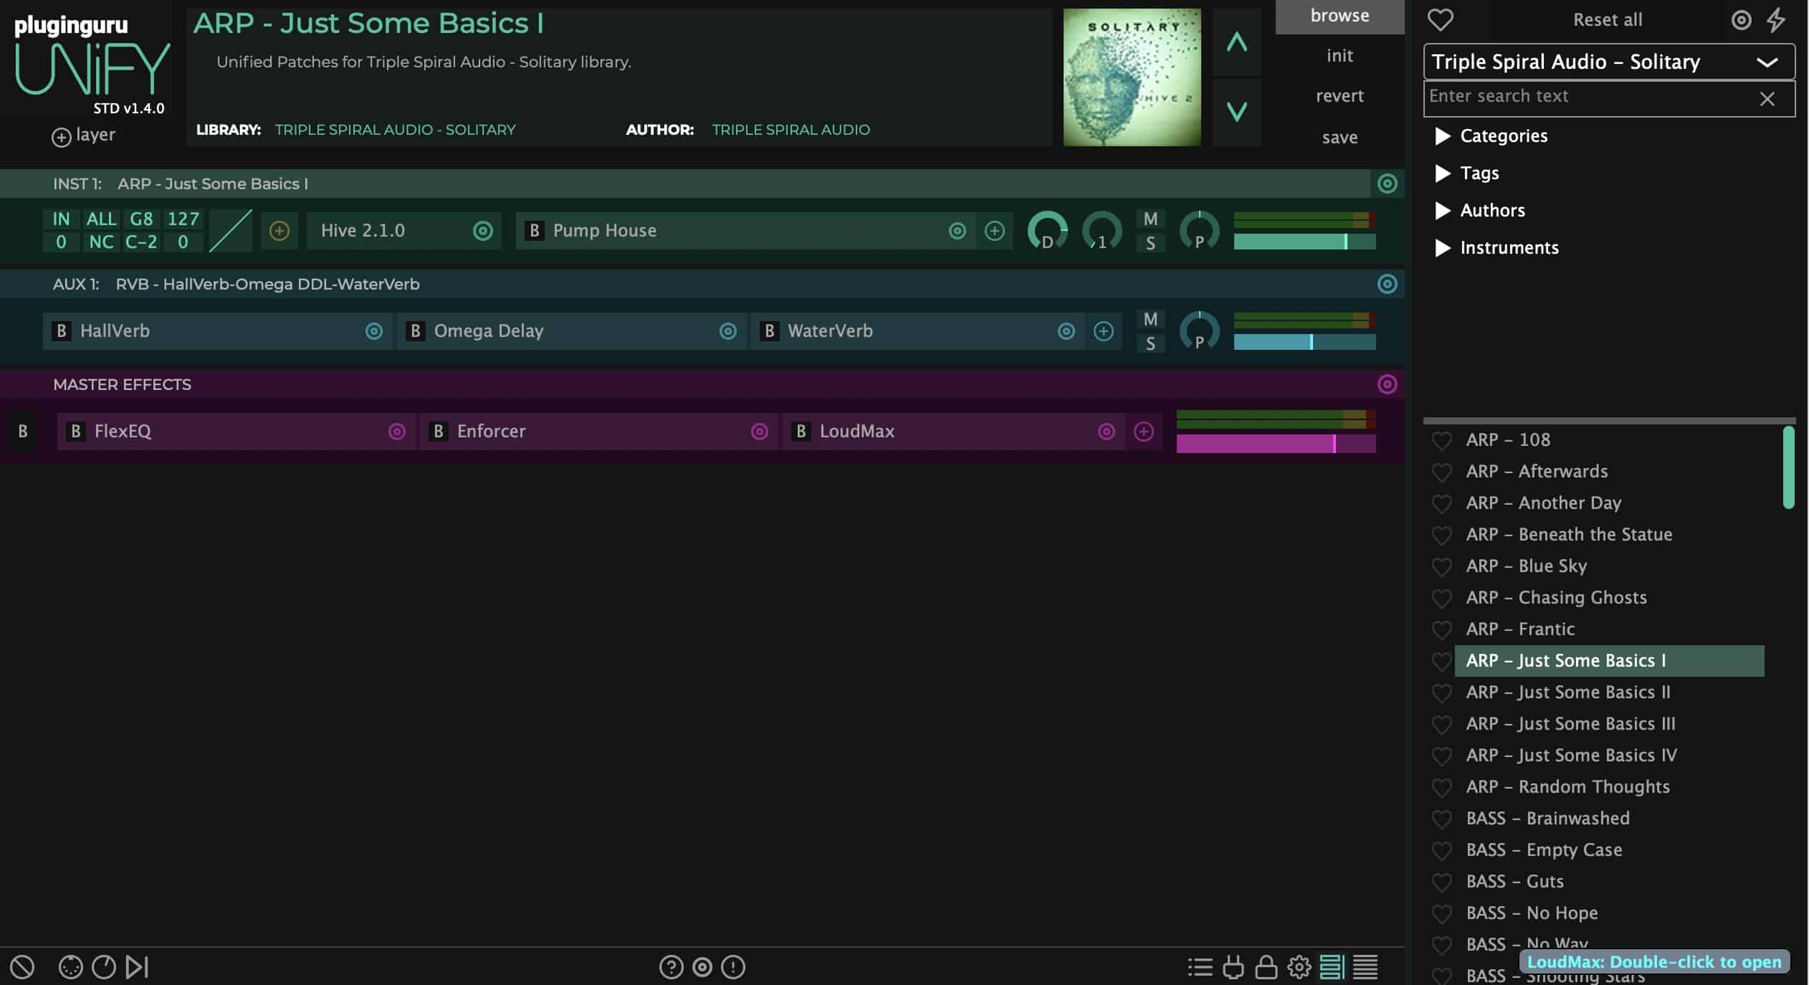Click the Solitary album art thumbnail
Viewport: 1809px width, 985px height.
(x=1132, y=77)
